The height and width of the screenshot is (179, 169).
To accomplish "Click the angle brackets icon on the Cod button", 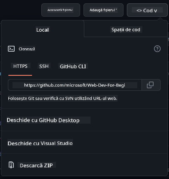I will (x=139, y=10).
